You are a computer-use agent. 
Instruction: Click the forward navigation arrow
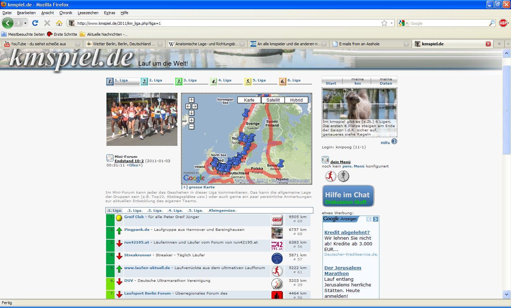click(18, 23)
